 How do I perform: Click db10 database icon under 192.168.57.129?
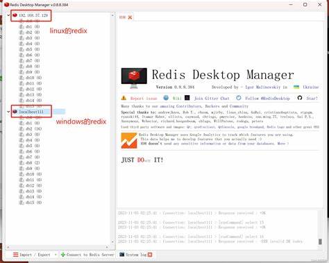click(x=22, y=78)
